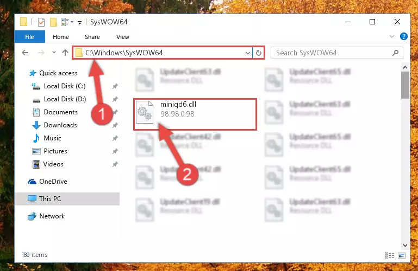Unpin Local Disk (D:) using pin icon

click(115, 99)
